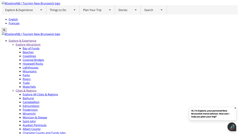Click the top ExploreNB logo image
The height and width of the screenshot is (134, 239).
[x=31, y=3]
